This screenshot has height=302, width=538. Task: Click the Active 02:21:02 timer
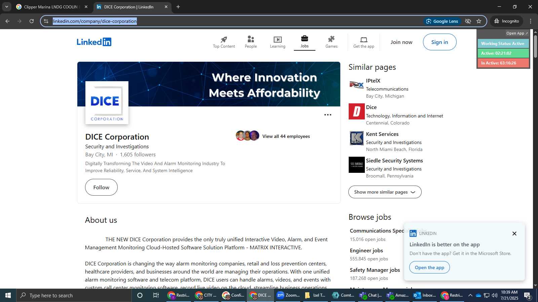[x=503, y=53]
